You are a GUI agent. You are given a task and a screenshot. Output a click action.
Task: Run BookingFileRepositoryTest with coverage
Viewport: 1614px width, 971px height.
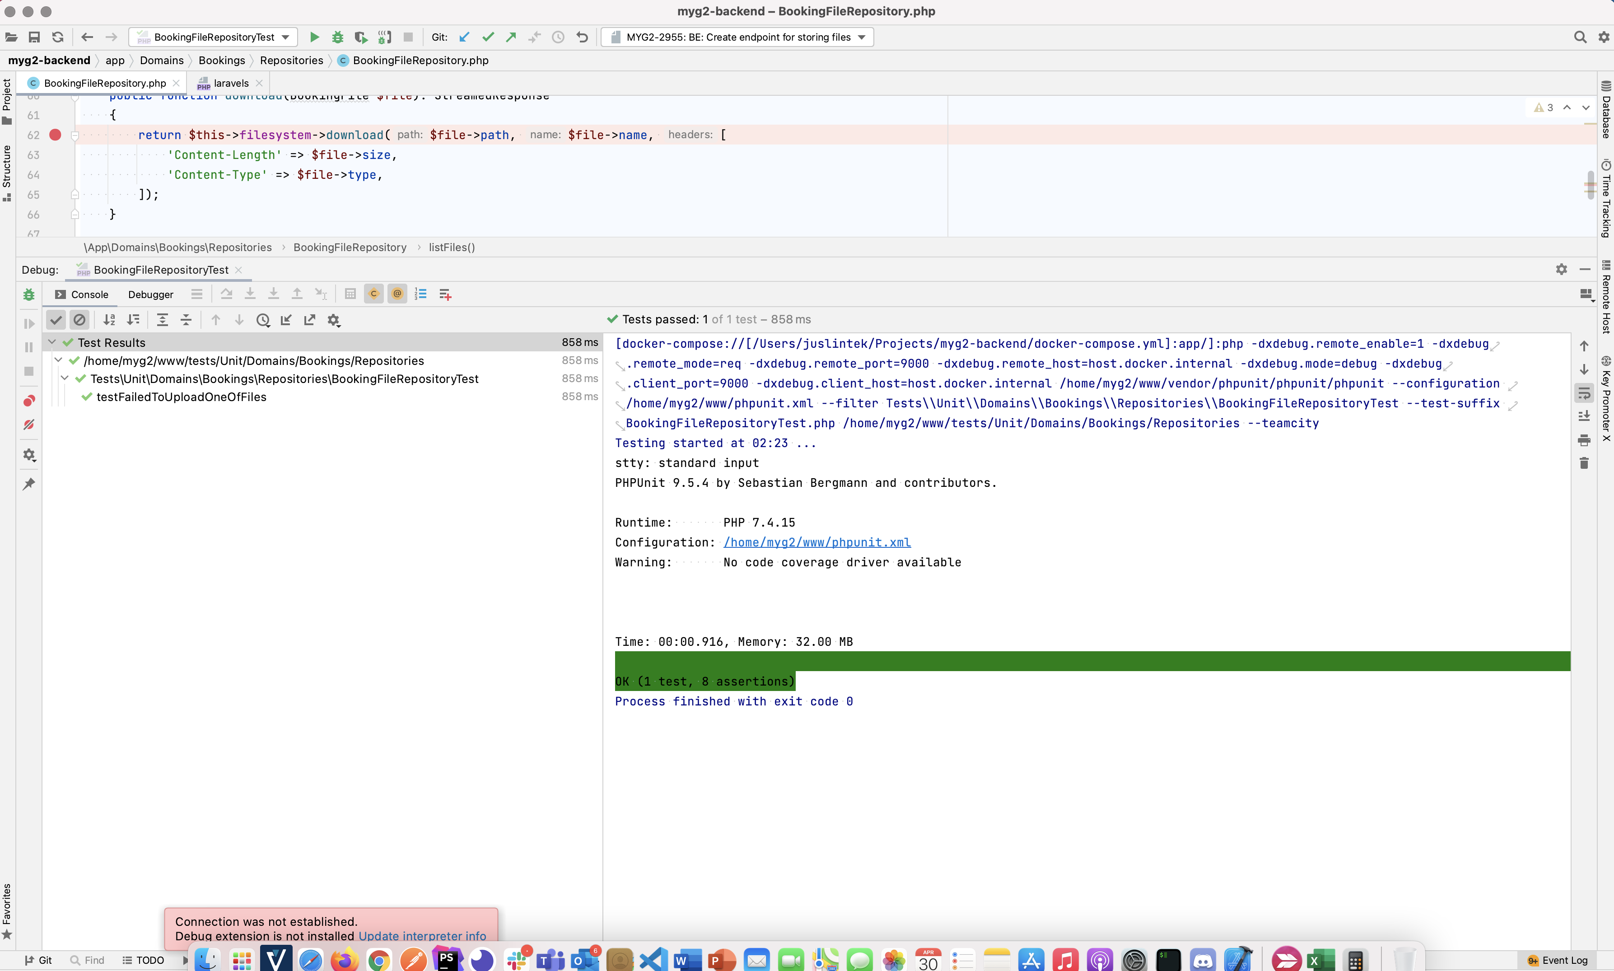pyautogui.click(x=360, y=37)
